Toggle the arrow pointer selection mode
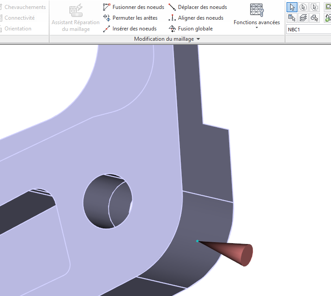 tap(292, 7)
